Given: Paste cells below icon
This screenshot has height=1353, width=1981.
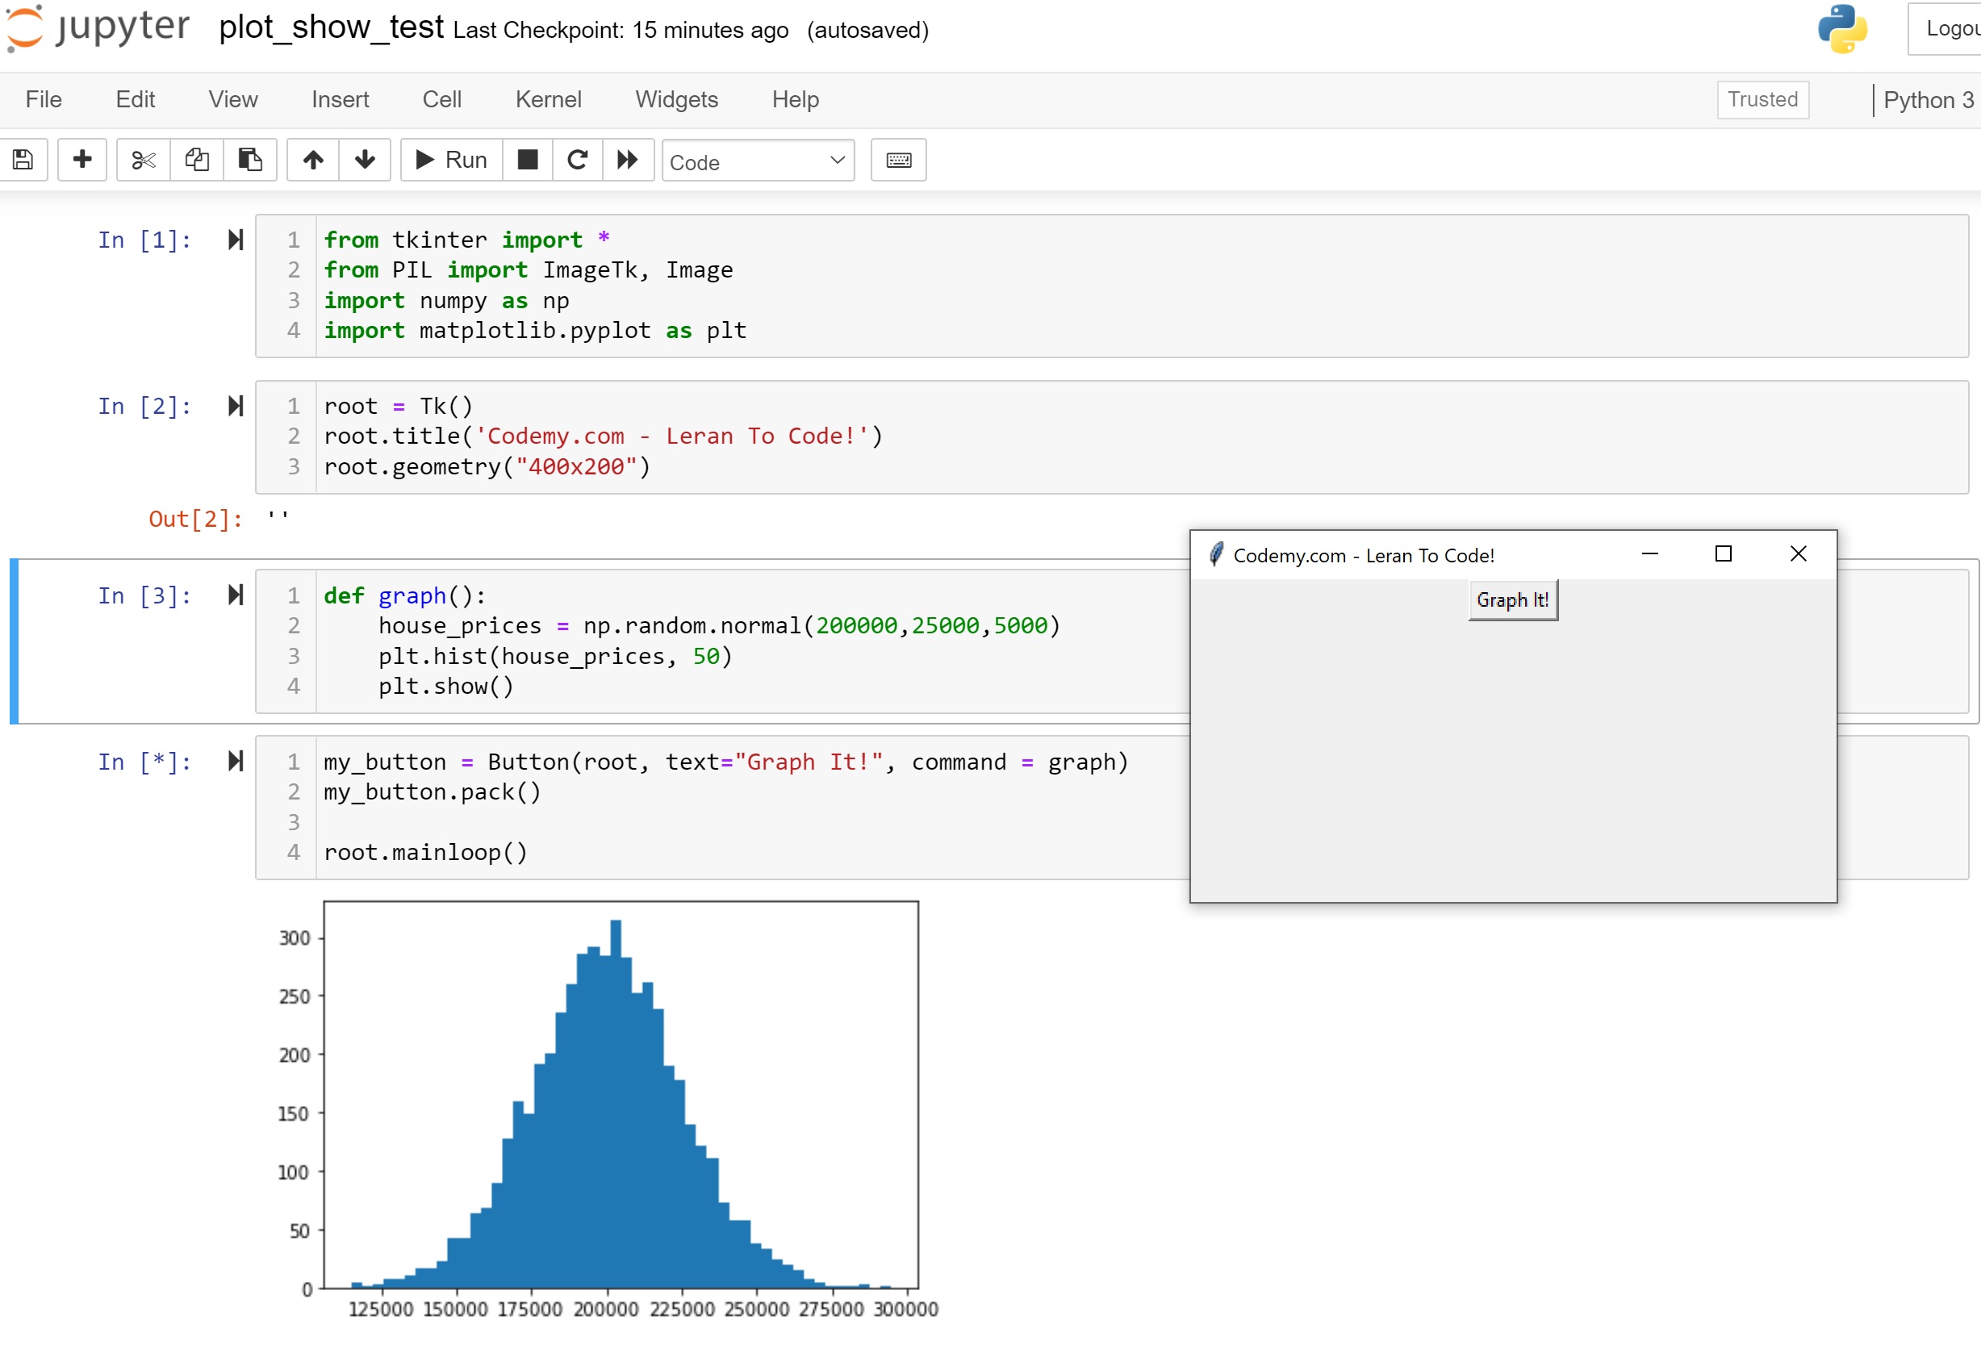Looking at the screenshot, I should (x=250, y=159).
